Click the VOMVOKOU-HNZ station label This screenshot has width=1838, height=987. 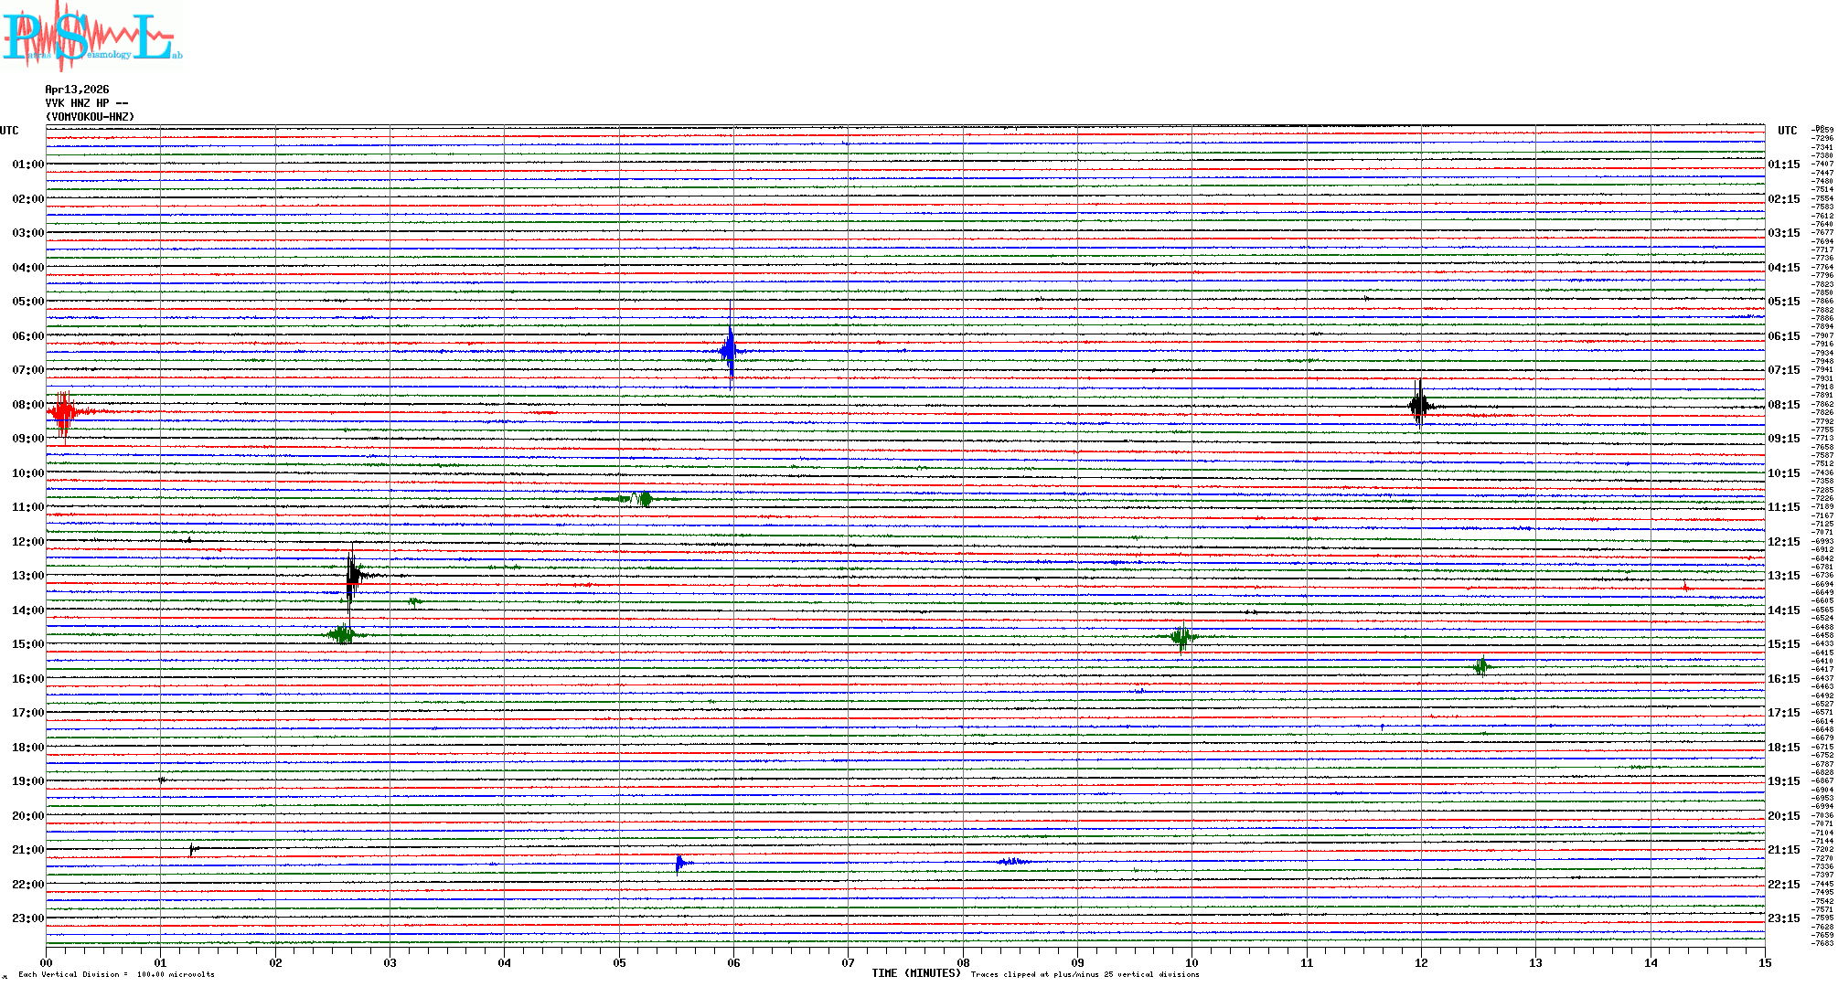pos(90,117)
